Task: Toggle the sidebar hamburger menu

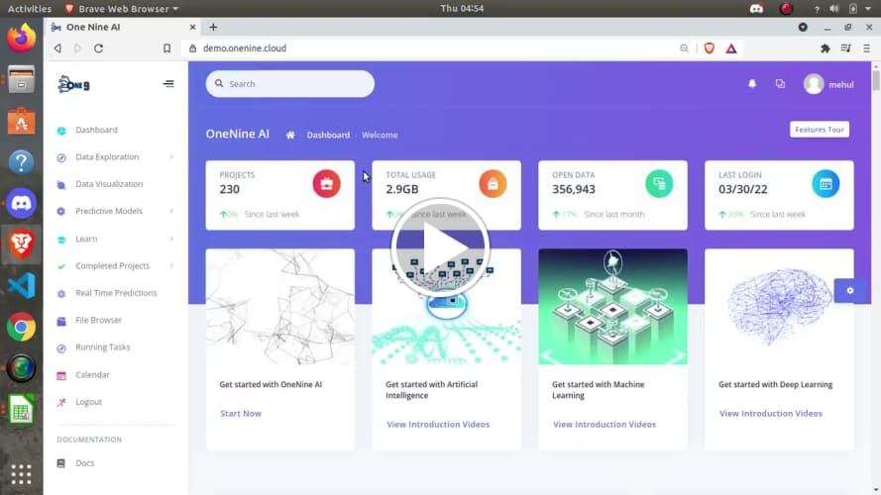Action: coord(168,83)
